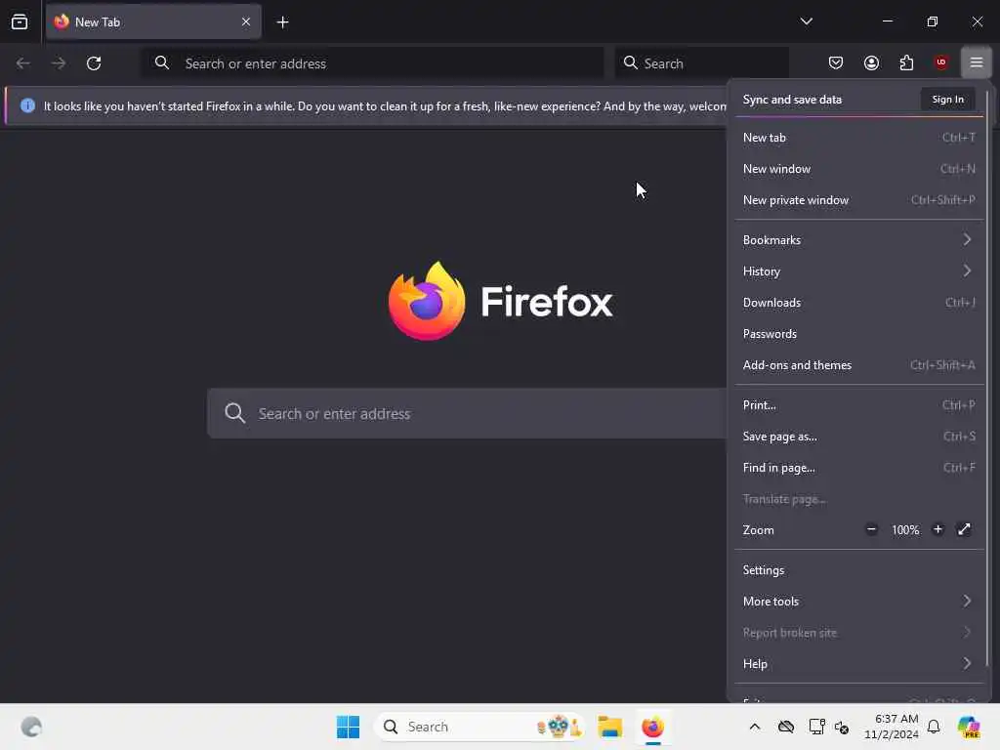Go forward using the forward arrow

point(58,63)
